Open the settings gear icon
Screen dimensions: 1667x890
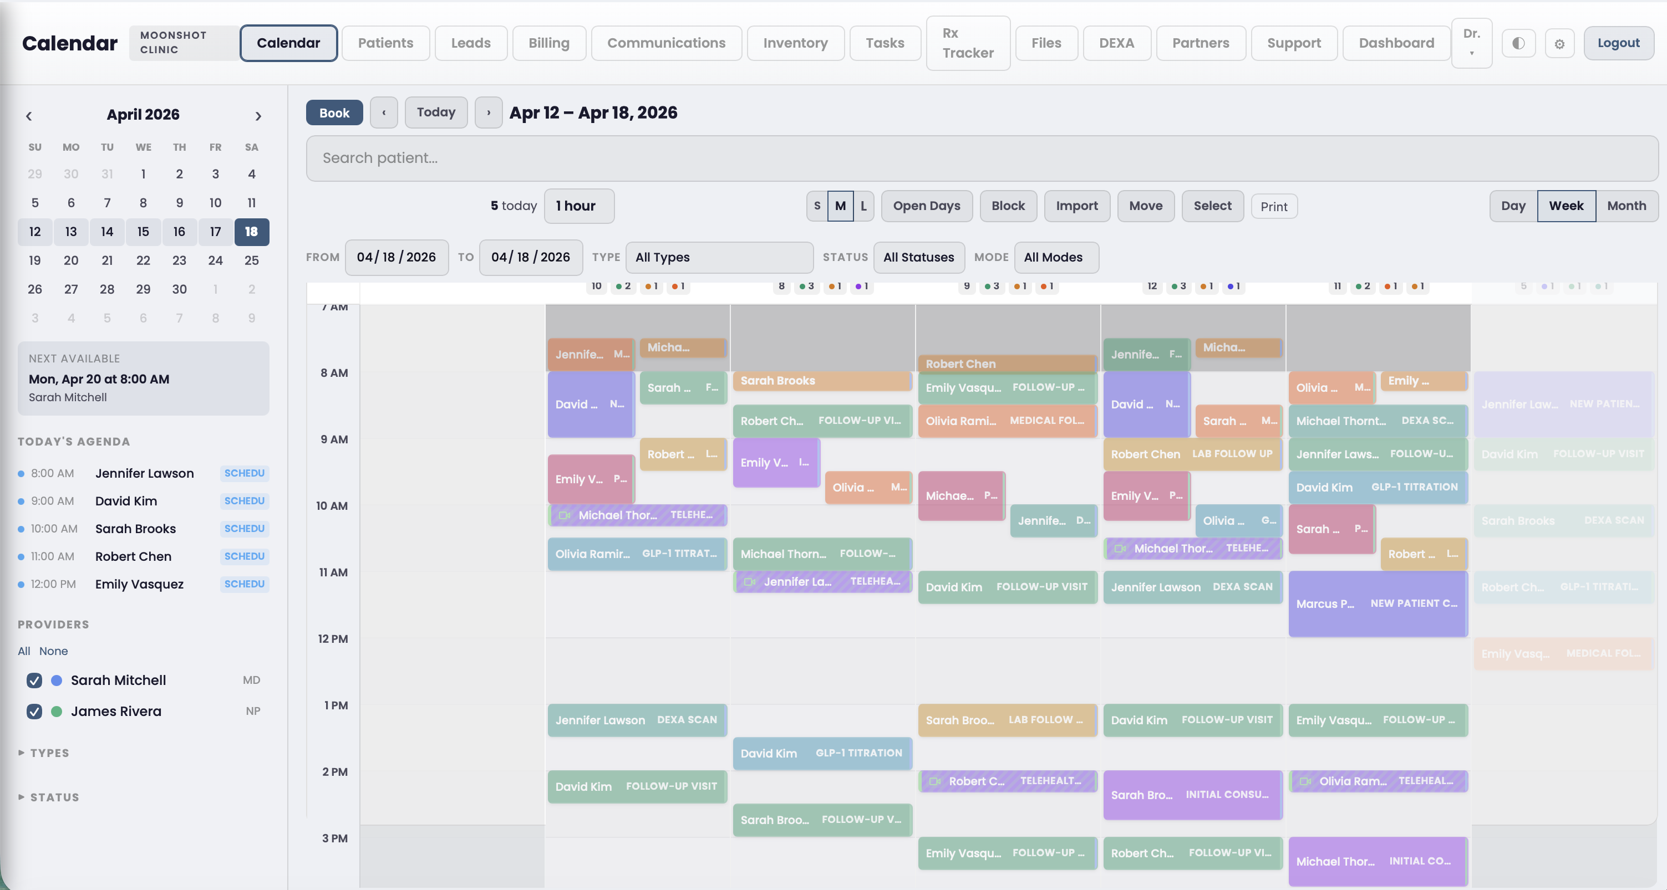pos(1559,43)
